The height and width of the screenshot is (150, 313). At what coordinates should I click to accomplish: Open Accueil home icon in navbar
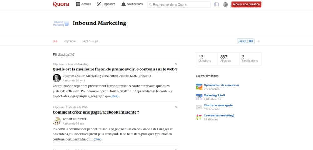click(x=78, y=4)
